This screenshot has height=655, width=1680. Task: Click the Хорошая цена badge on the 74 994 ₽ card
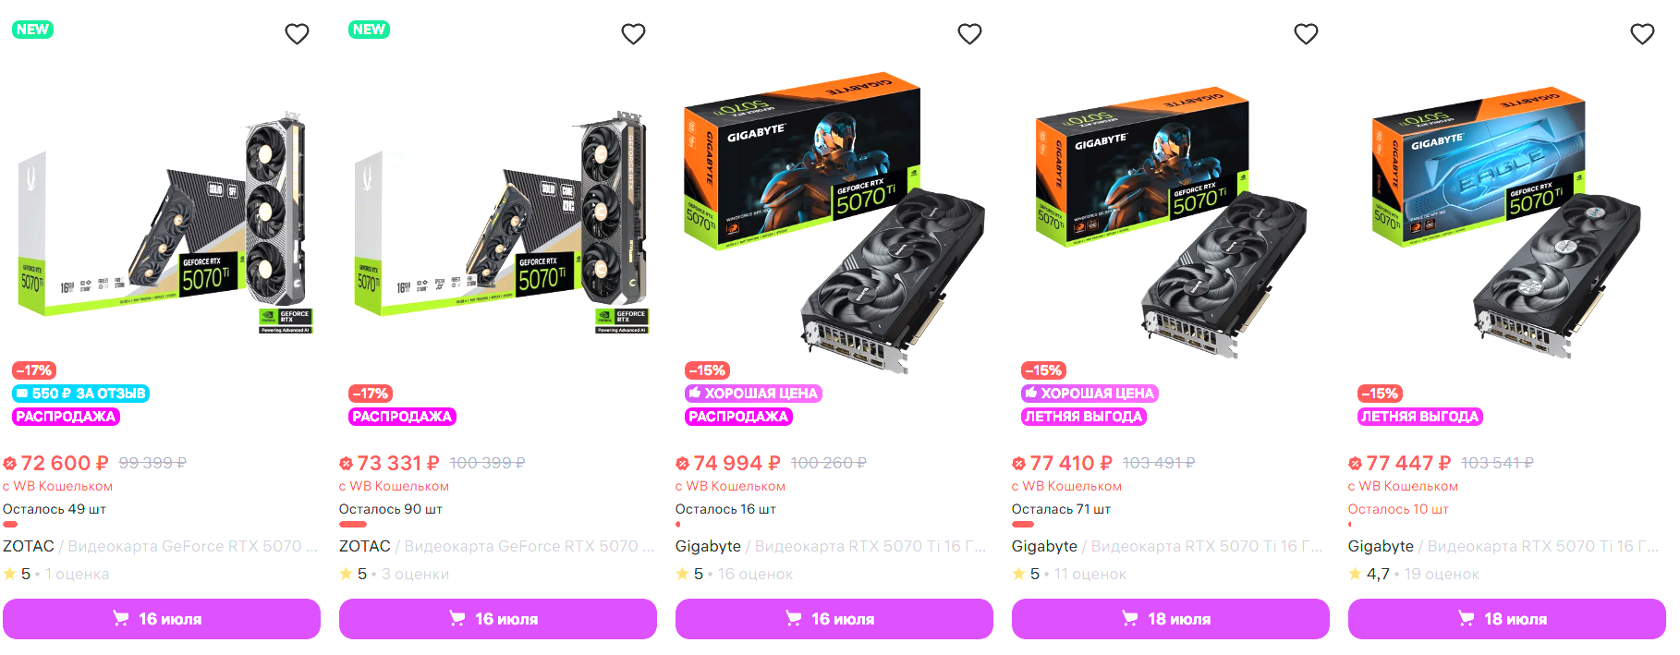(x=753, y=394)
